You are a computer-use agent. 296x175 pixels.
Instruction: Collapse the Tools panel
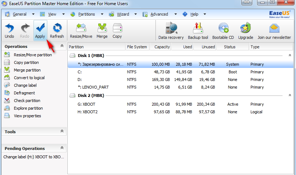[x=62, y=131]
